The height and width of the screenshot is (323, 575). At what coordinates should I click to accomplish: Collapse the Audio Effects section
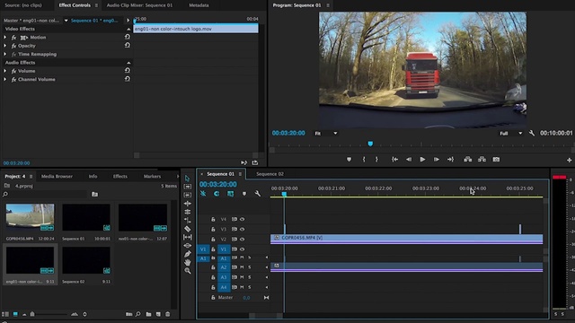point(128,63)
